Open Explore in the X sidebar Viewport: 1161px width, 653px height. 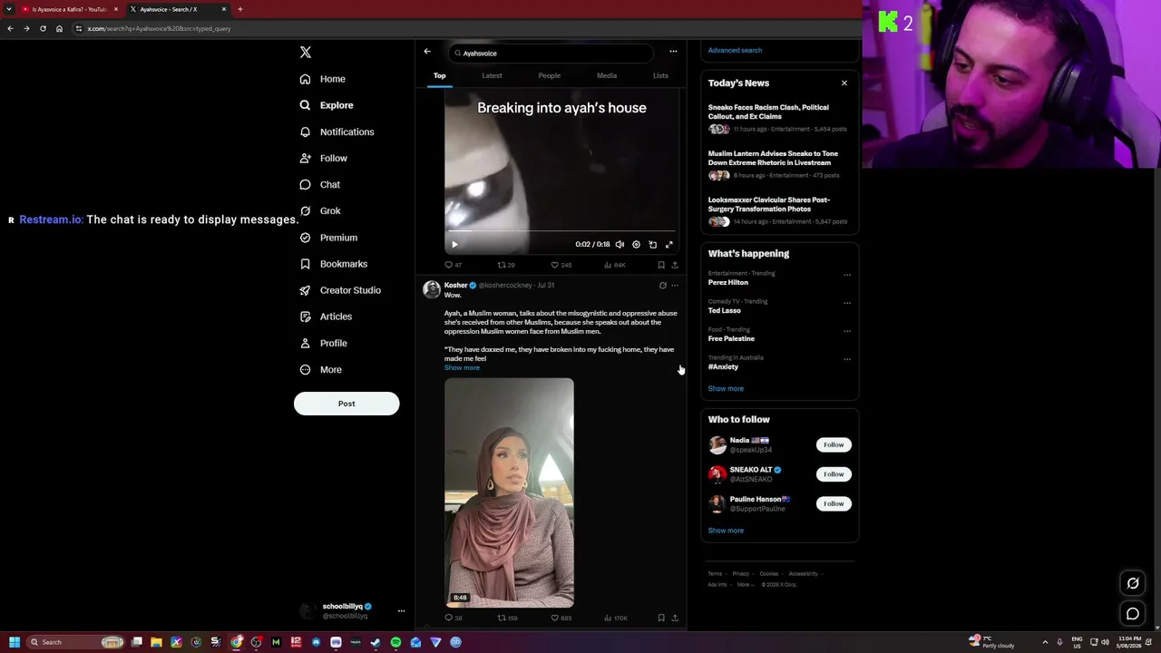pos(327,105)
